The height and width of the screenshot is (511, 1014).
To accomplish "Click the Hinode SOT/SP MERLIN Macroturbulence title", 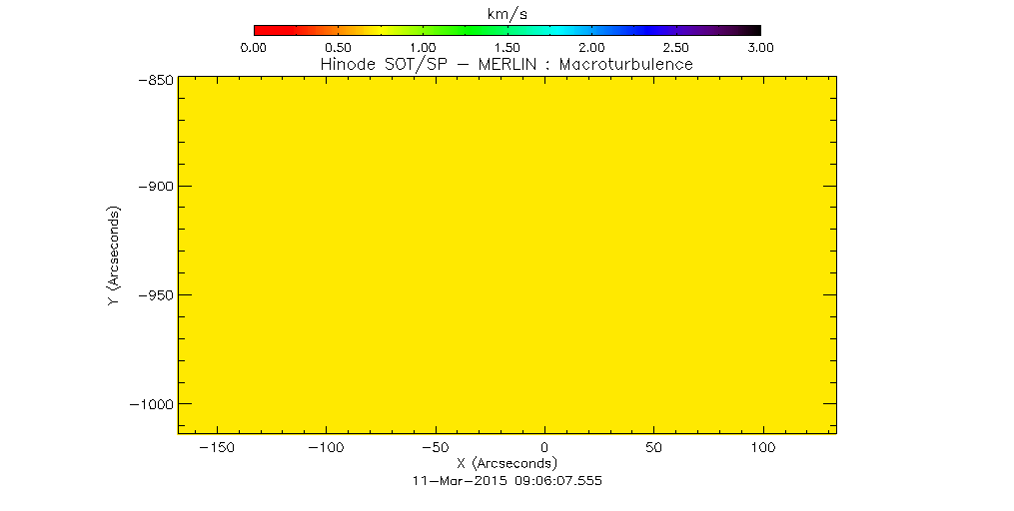I will tap(507, 64).
